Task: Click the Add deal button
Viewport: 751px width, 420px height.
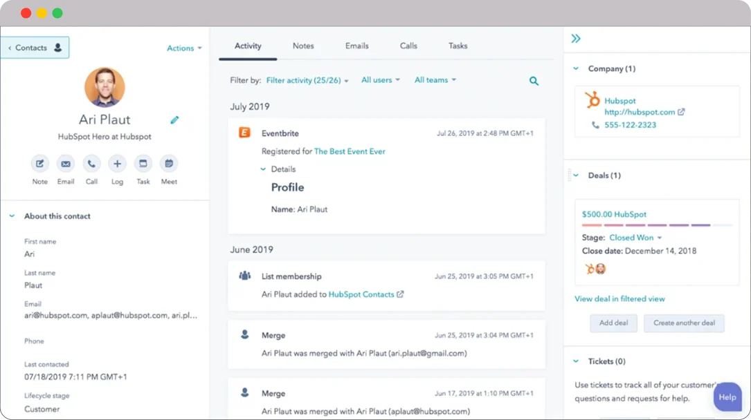Action: (613, 323)
